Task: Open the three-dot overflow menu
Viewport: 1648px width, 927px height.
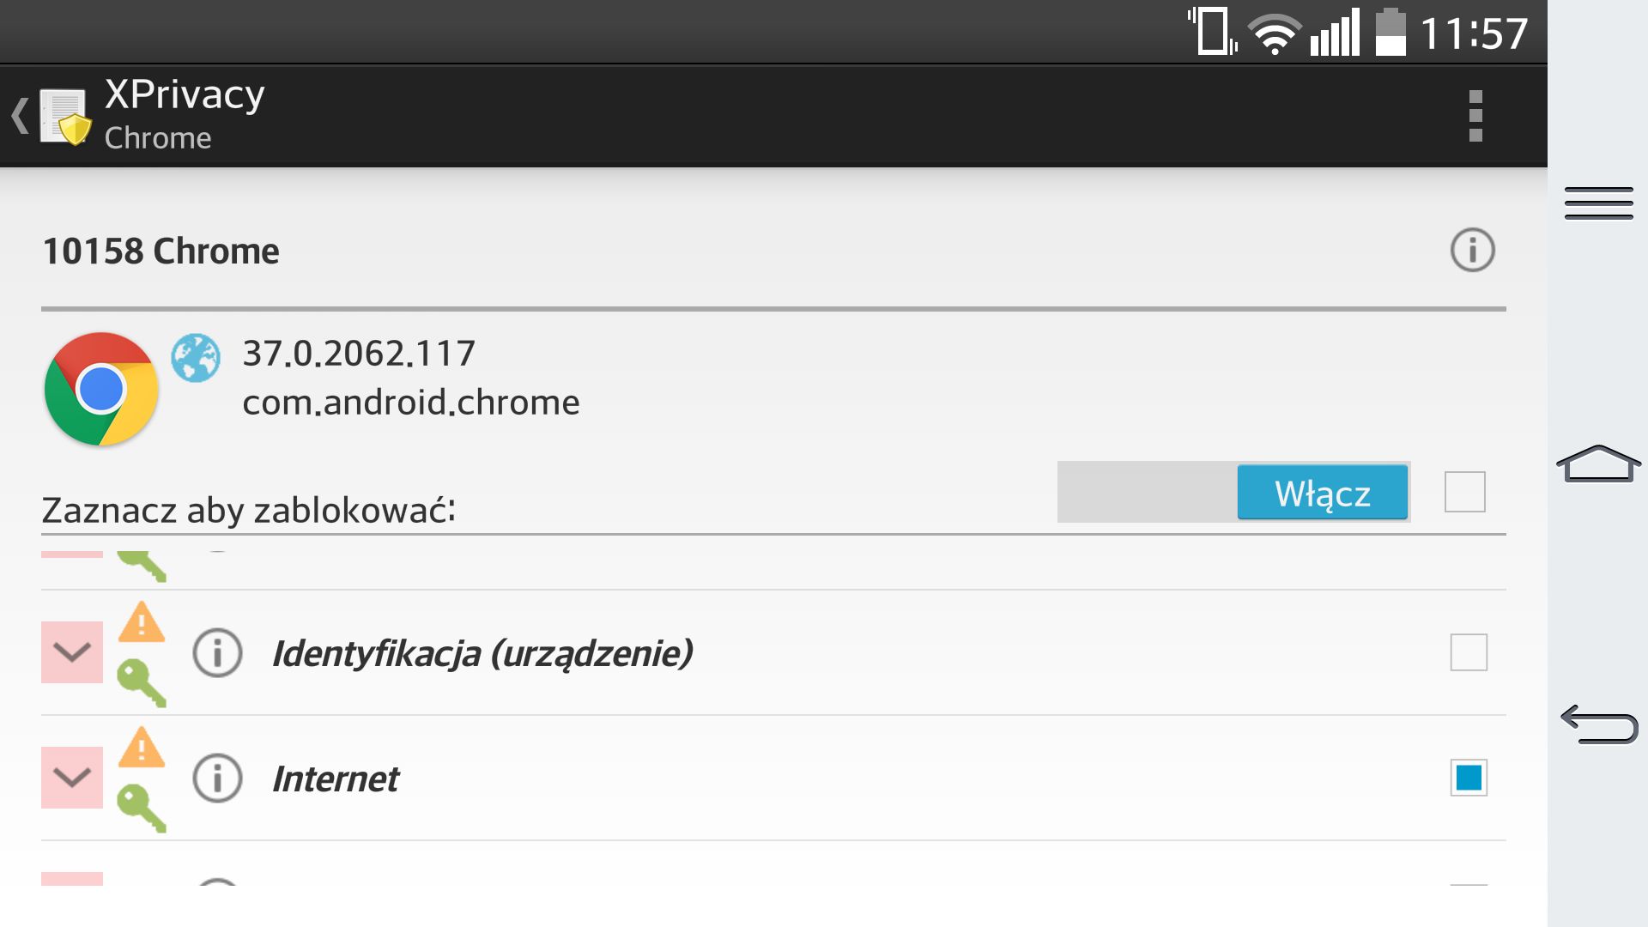Action: tap(1475, 116)
